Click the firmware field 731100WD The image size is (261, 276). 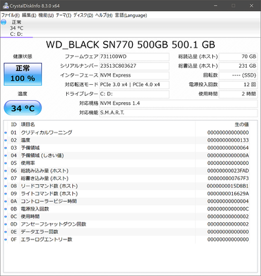click(134, 57)
